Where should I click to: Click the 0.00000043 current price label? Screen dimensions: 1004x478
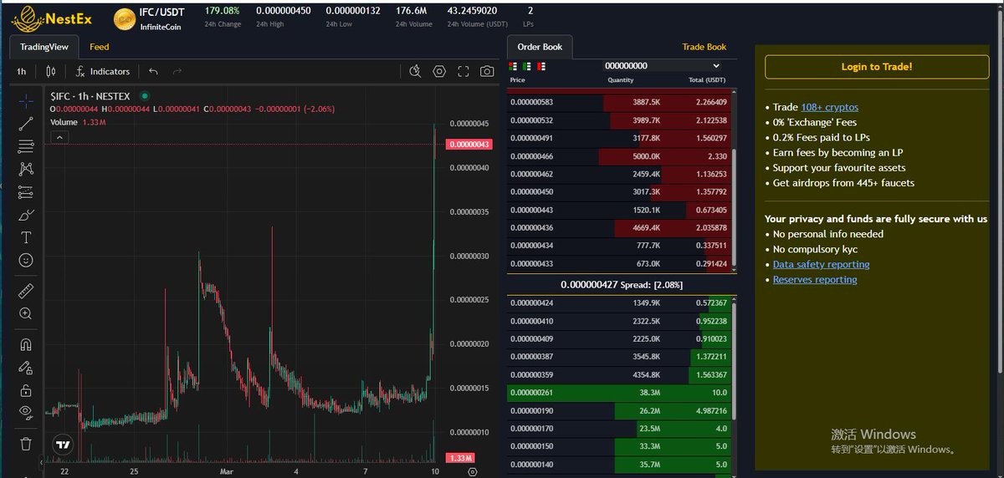pyautogui.click(x=468, y=145)
